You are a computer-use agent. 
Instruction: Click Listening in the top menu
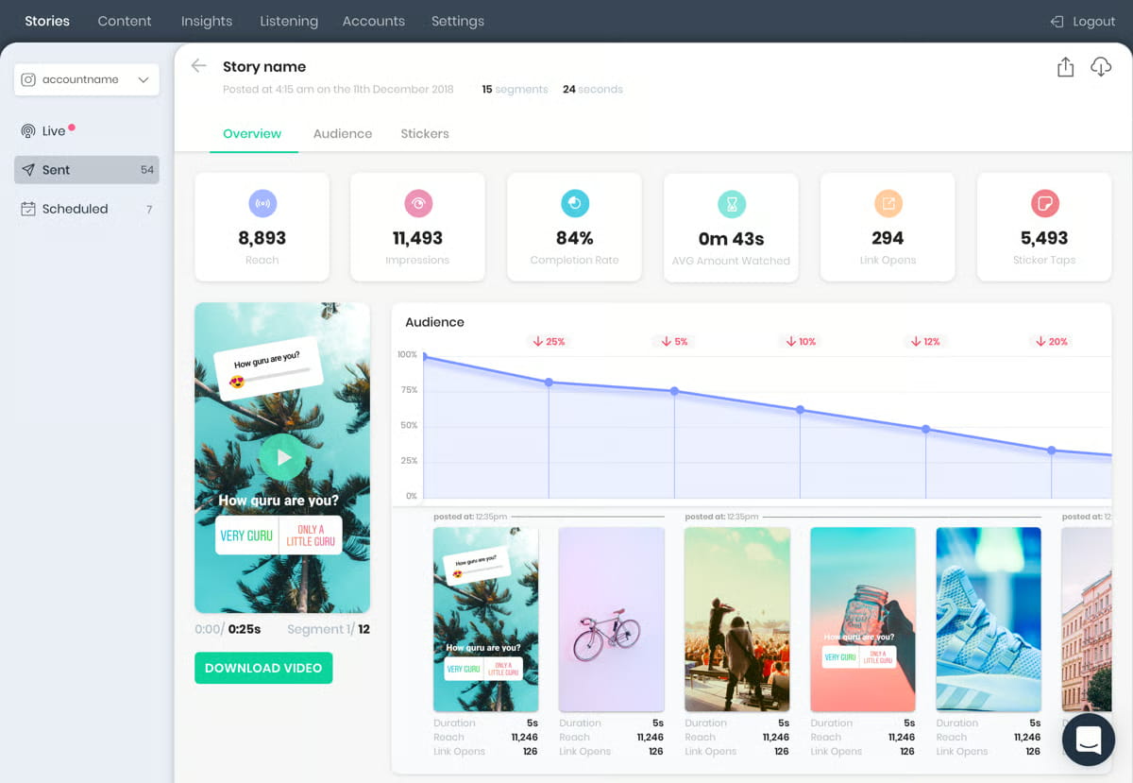[288, 20]
